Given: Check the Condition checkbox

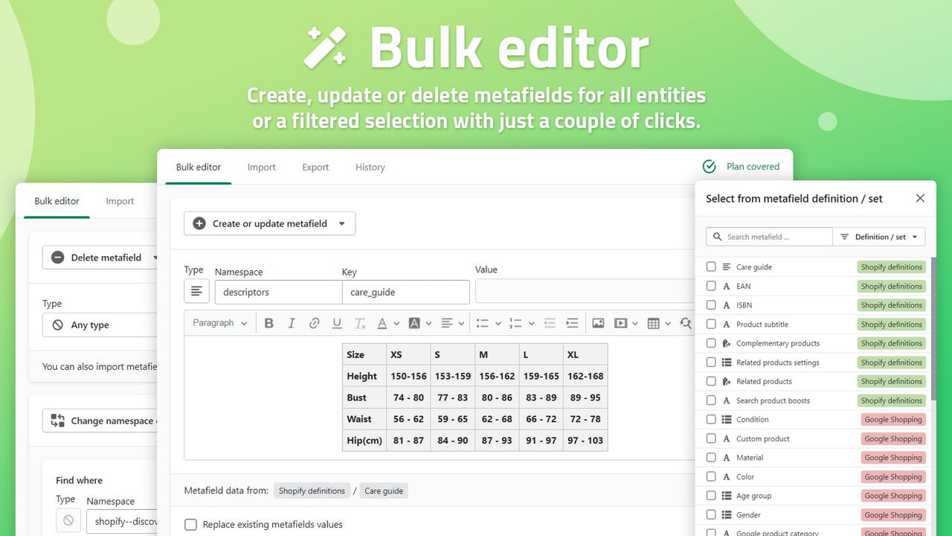Looking at the screenshot, I should click(x=711, y=419).
